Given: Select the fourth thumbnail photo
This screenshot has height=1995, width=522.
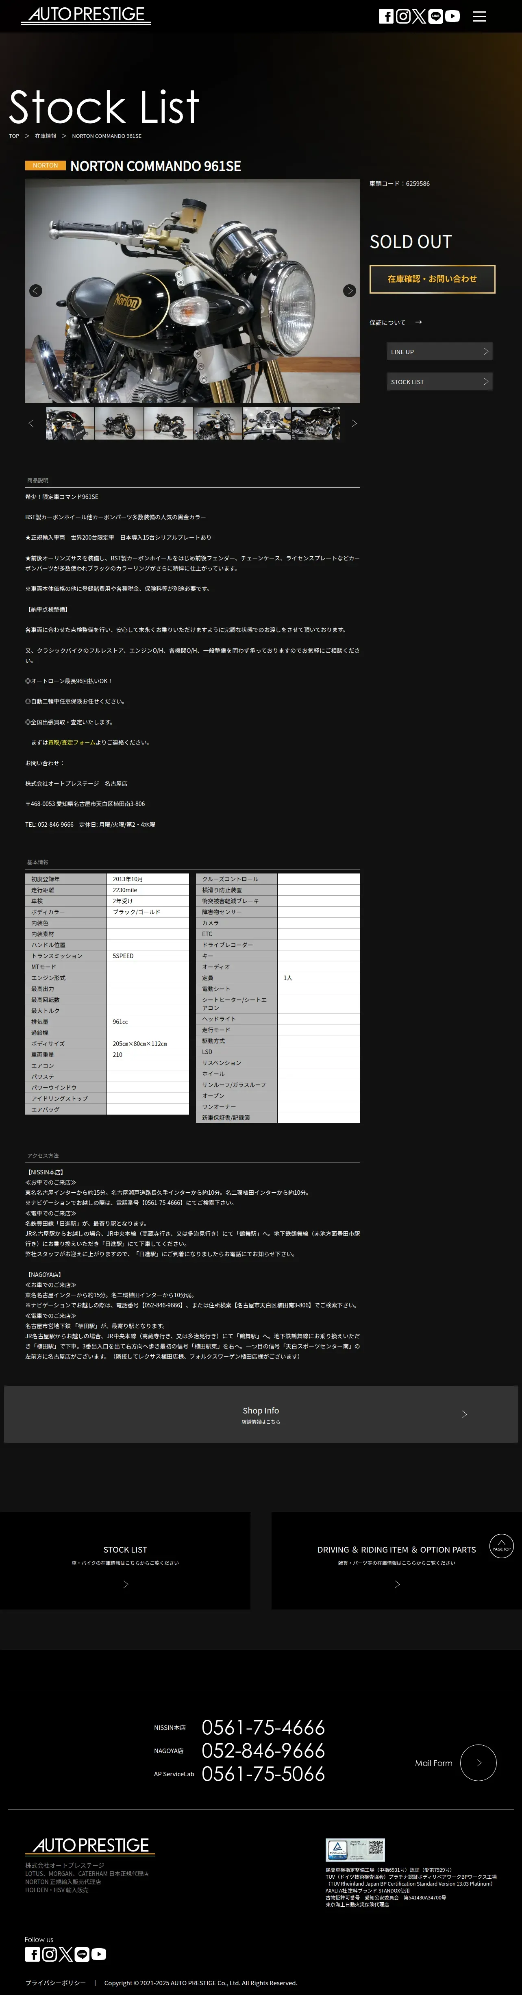Looking at the screenshot, I should click(217, 424).
